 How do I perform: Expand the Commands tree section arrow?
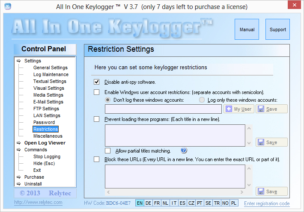19,150
